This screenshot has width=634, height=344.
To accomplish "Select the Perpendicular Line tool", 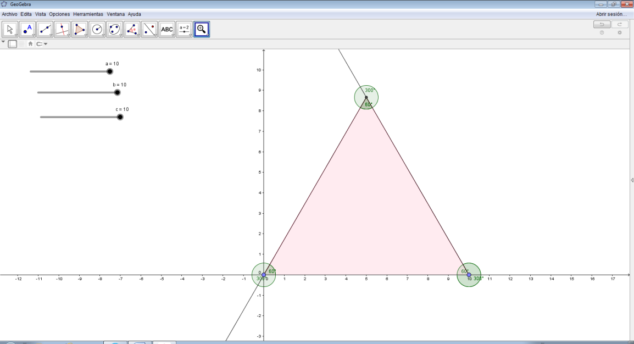I will pyautogui.click(x=62, y=30).
